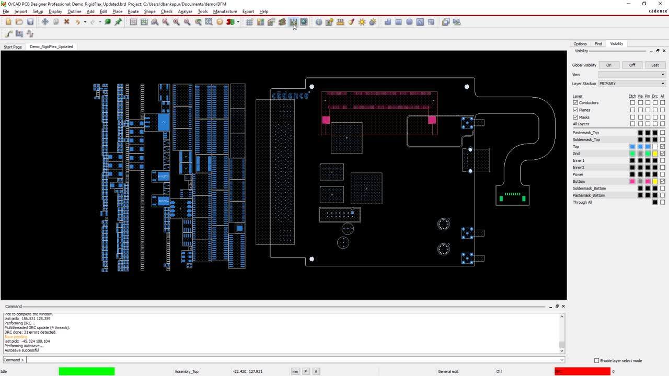
Task: Open the 3D viewer icon
Action: pos(230,22)
